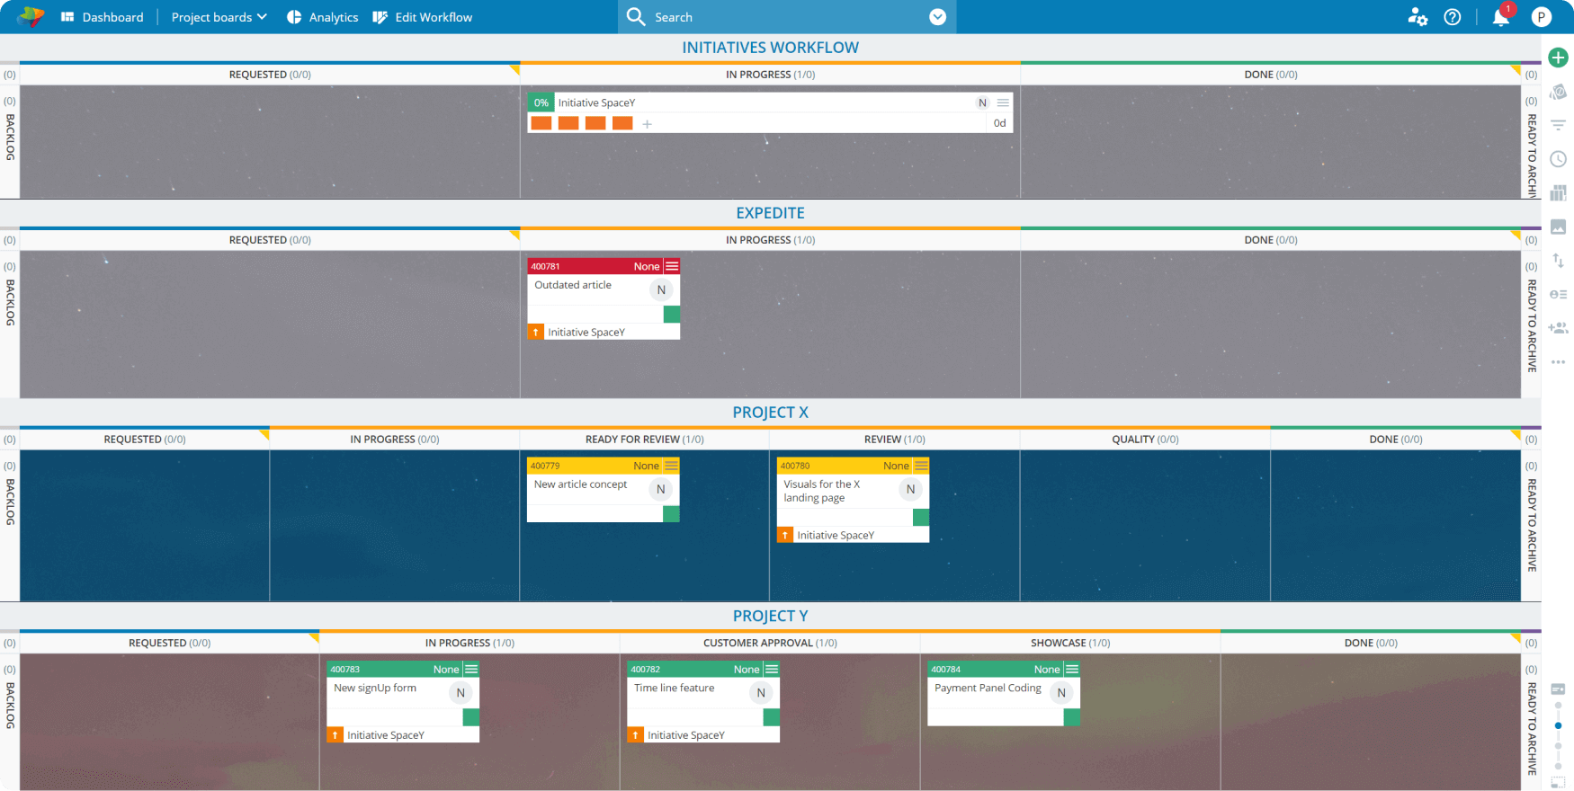
Task: Expand Ready to Archive column in Expedite
Action: coord(1531,325)
